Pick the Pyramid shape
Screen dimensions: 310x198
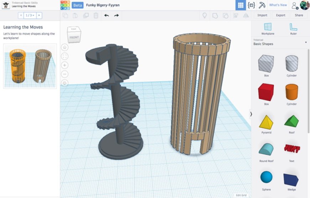(x=266, y=124)
